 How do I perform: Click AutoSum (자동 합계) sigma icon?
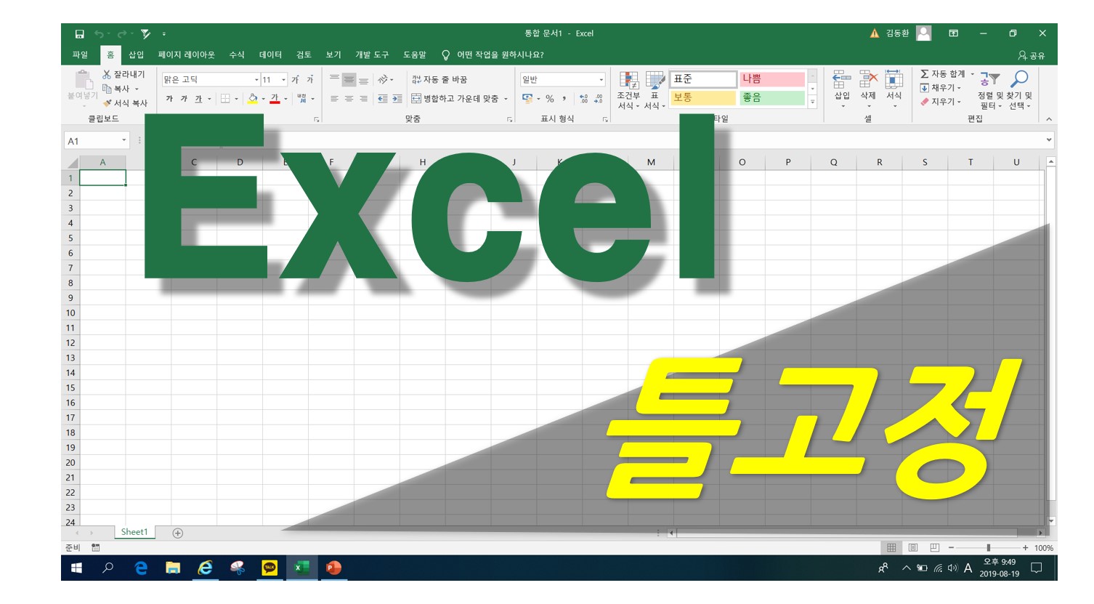[925, 74]
